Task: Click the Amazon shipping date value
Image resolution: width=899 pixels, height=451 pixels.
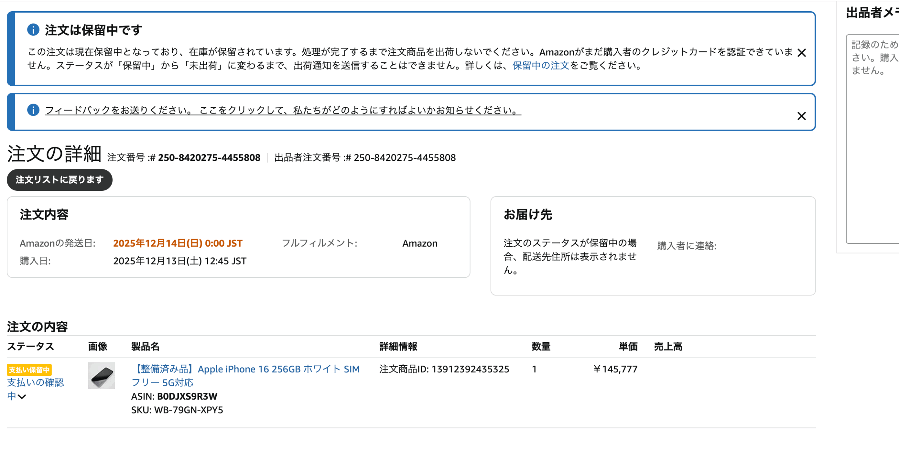Action: 178,243
